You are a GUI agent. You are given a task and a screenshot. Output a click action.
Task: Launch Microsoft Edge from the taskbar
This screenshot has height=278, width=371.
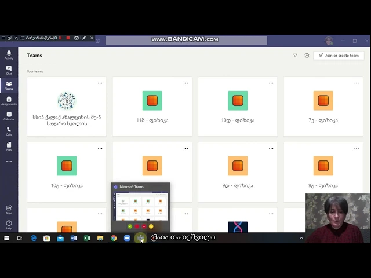34,238
